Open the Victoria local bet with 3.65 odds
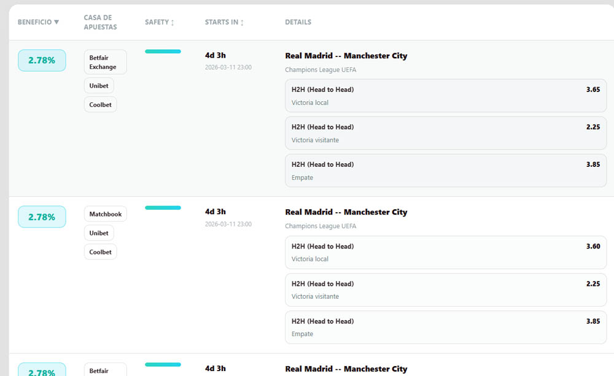The image size is (614, 376). pyautogui.click(x=445, y=96)
